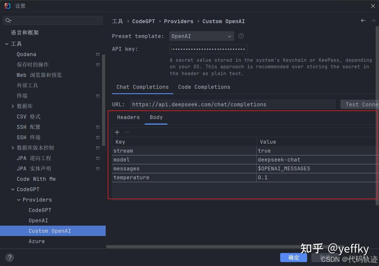
Task: Collapse the Providers tree node
Action: (18, 199)
